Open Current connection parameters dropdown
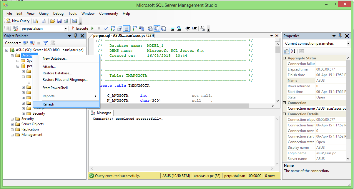This screenshot has width=354, height=189. tap(348, 44)
